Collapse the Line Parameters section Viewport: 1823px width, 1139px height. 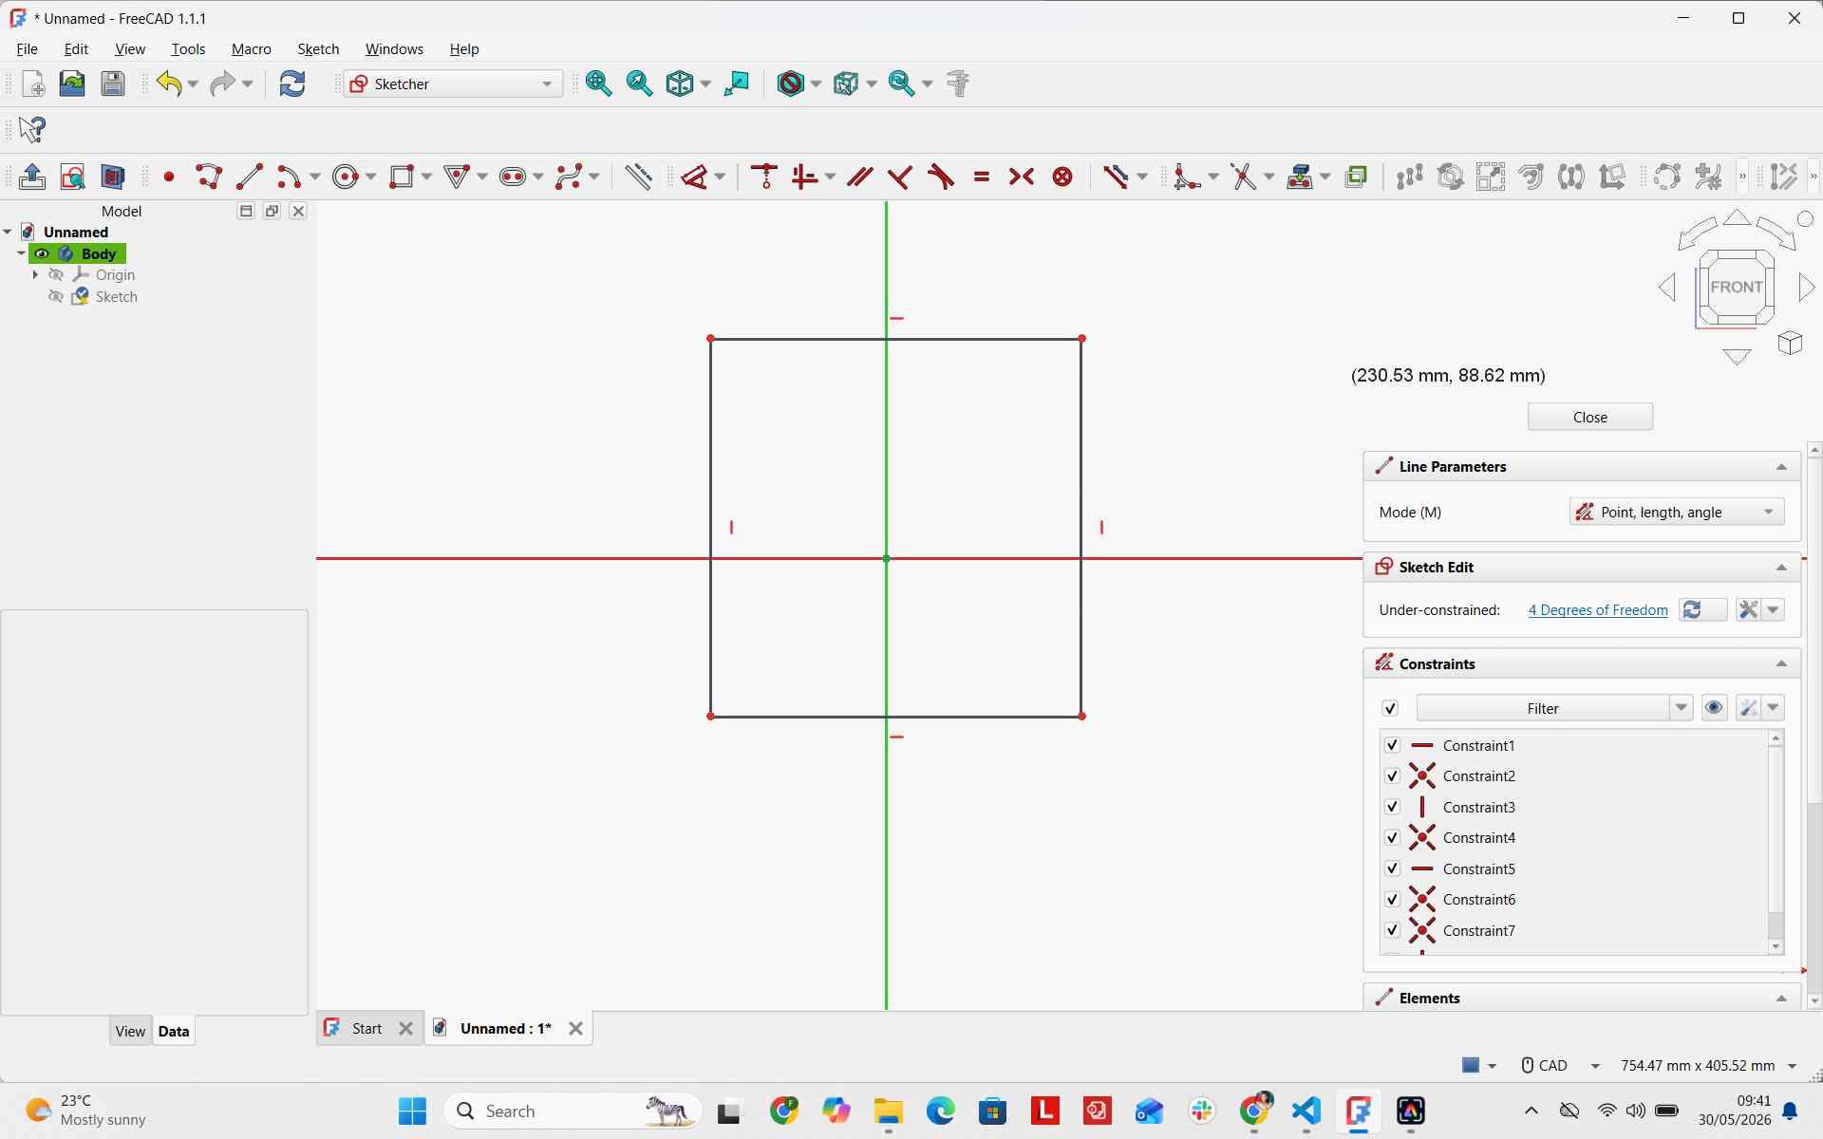(x=1781, y=467)
